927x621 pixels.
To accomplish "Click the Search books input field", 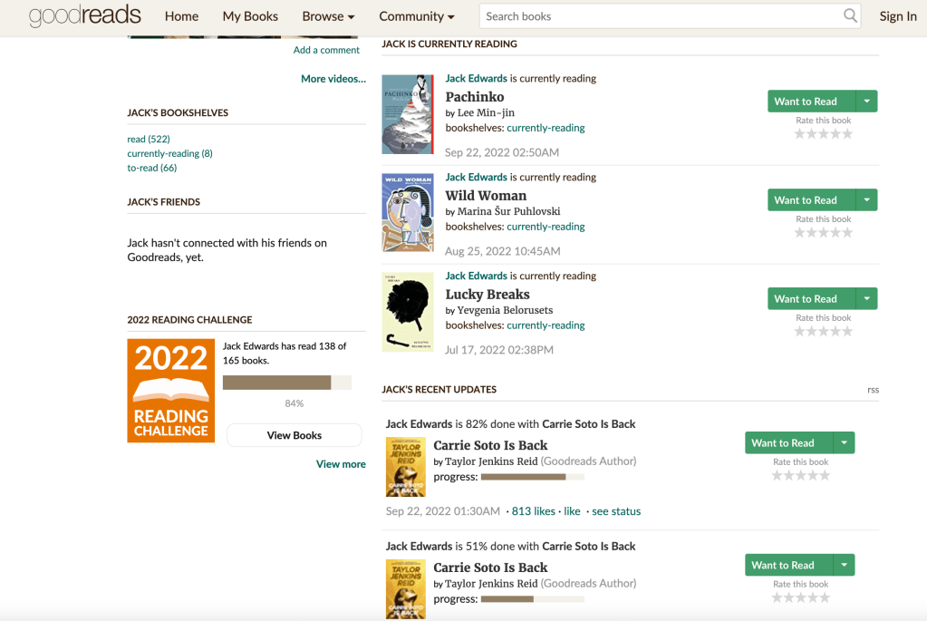I will point(661,16).
